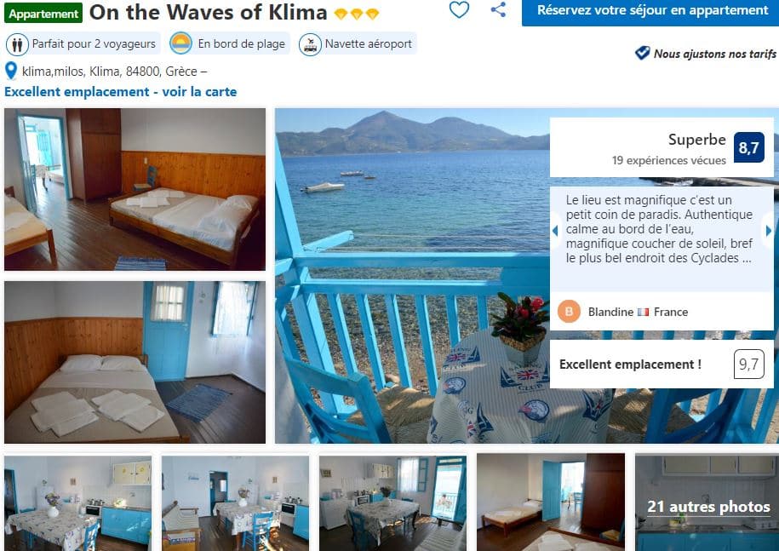This screenshot has height=551, width=779.
Task: Open 'Excellent emplacement - voir la carte' link
Action: (x=121, y=92)
